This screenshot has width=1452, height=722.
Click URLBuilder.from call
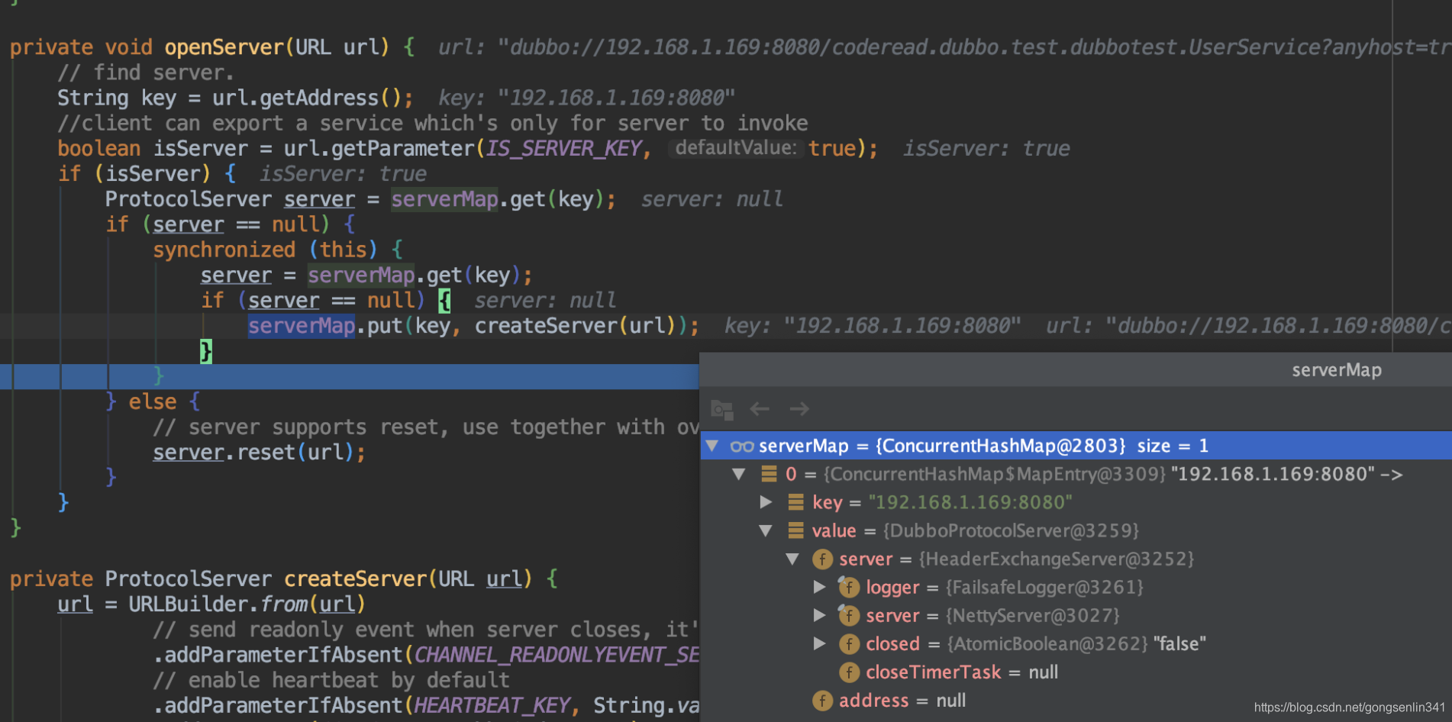218,604
